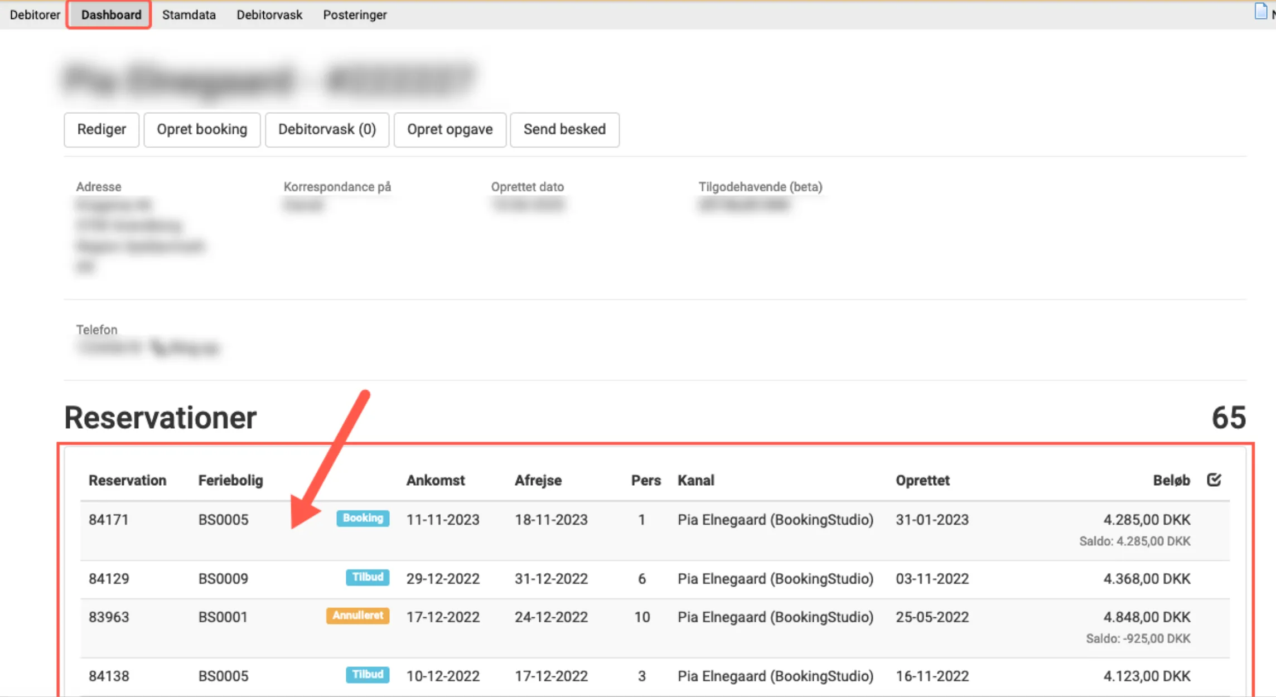
Task: Switch to the Dashboard tab
Action: (111, 14)
